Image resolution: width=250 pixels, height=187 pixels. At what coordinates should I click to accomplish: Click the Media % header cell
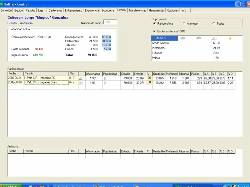point(164,38)
